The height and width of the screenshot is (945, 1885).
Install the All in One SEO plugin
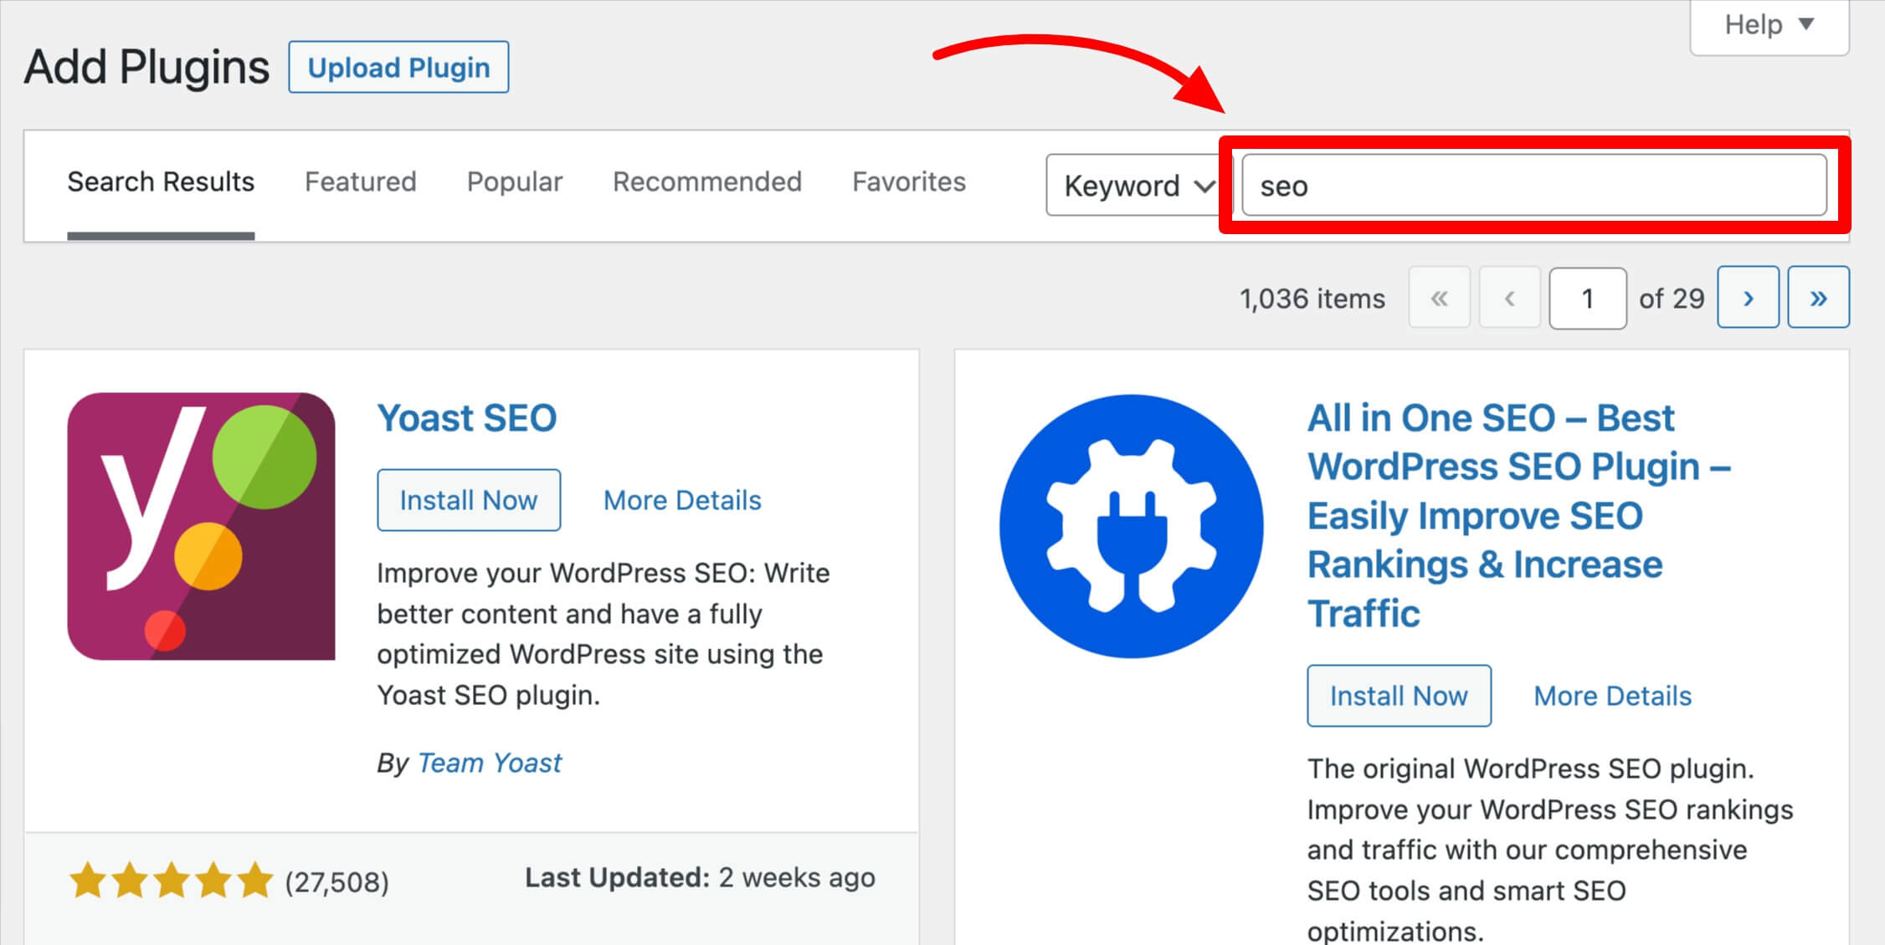click(1399, 696)
